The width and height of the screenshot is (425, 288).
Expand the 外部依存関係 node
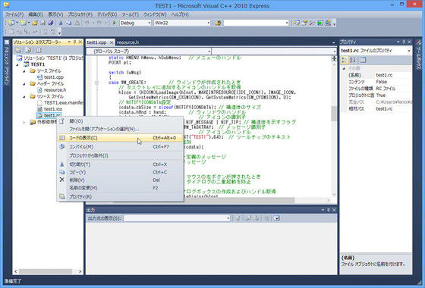[24, 122]
